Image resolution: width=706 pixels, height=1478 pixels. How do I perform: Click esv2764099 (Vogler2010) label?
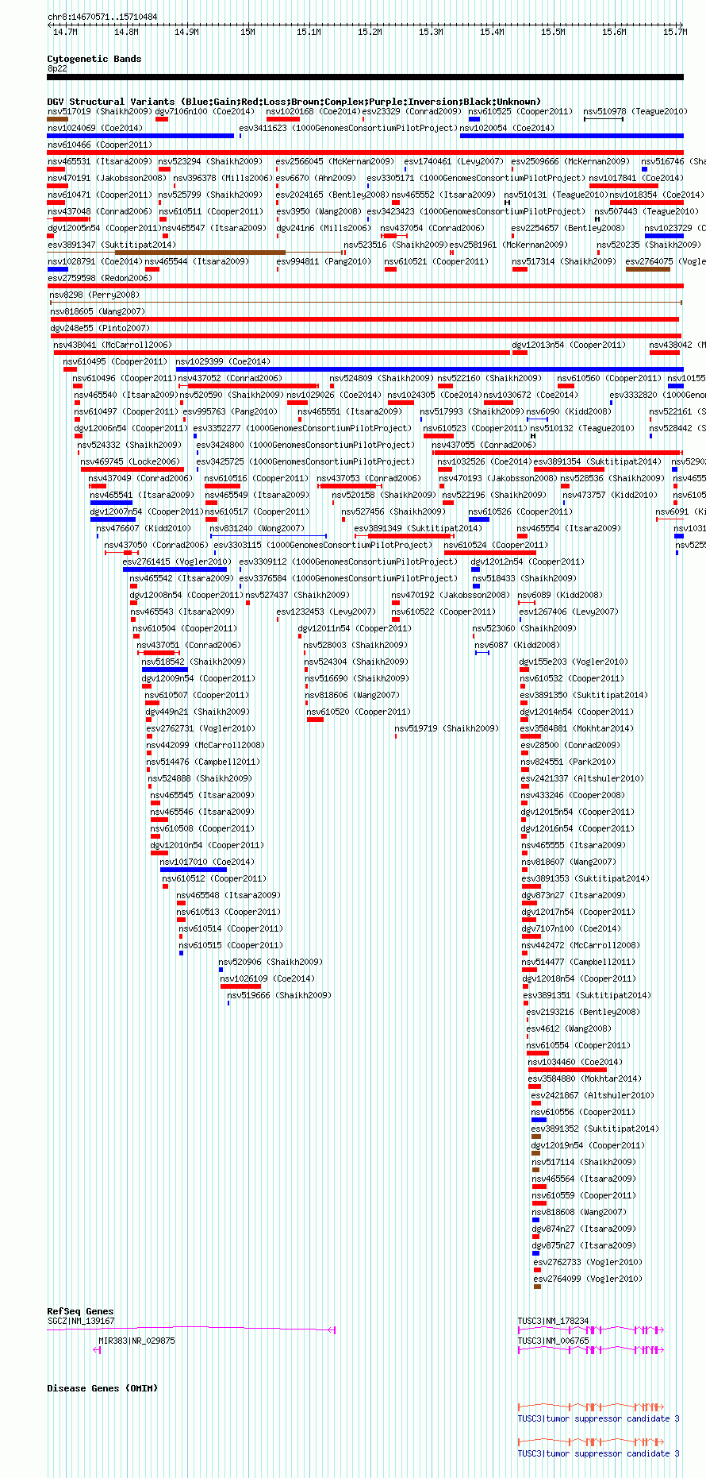coord(589,1279)
